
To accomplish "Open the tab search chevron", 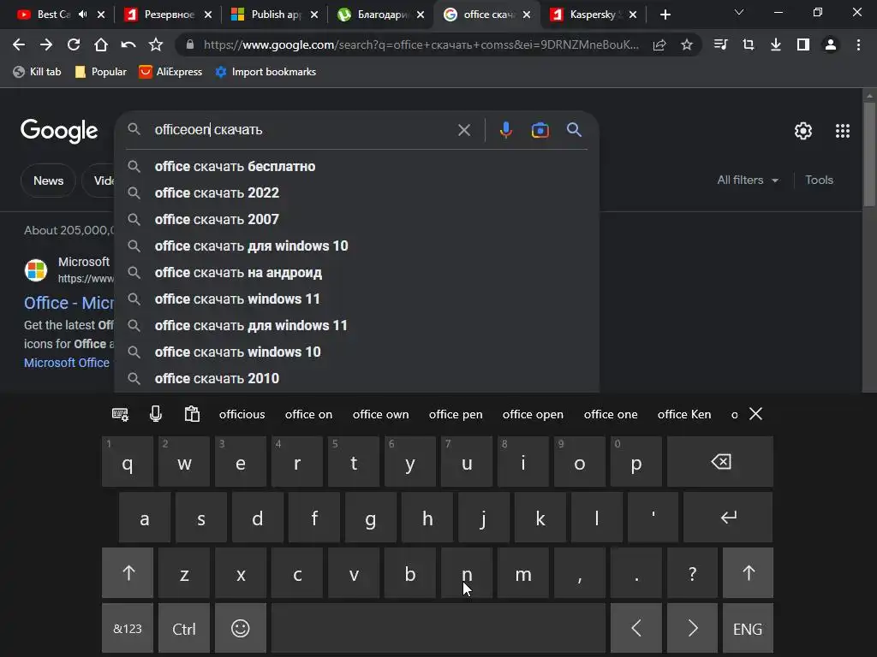I will 739,12.
